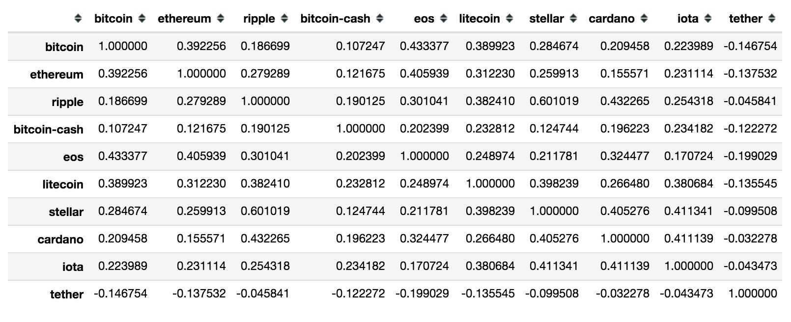The width and height of the screenshot is (791, 322).
Task: Click the 0.601019 cell in the ripple row
Action: pyautogui.click(x=554, y=101)
